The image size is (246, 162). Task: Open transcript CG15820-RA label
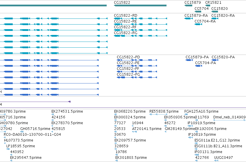click(223, 16)
